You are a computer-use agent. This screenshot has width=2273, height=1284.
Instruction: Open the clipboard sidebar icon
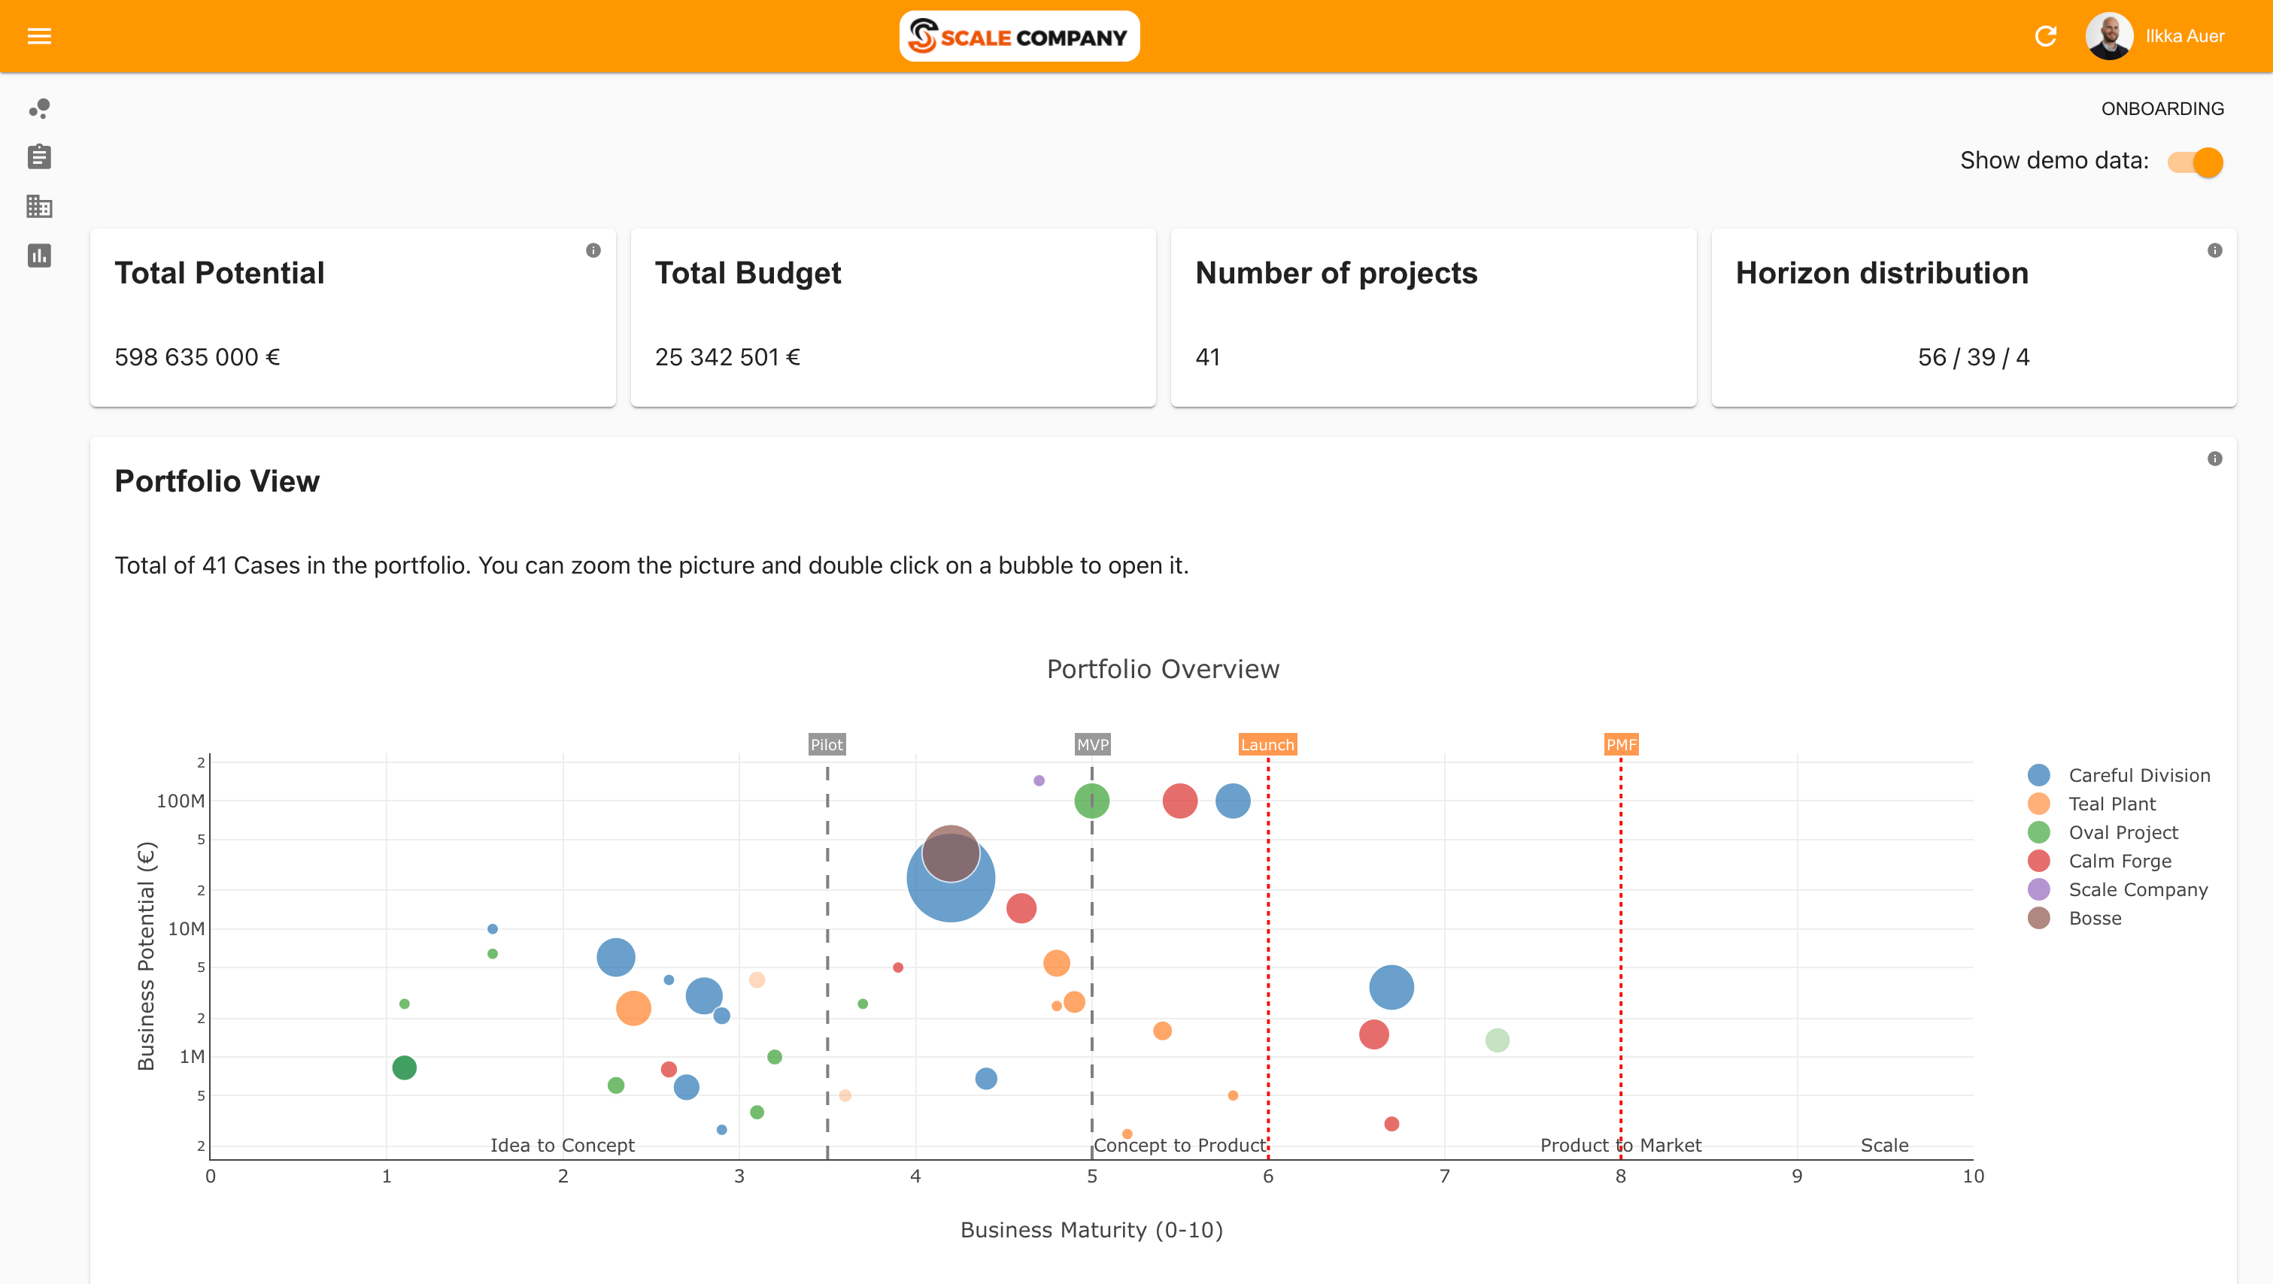tap(39, 157)
